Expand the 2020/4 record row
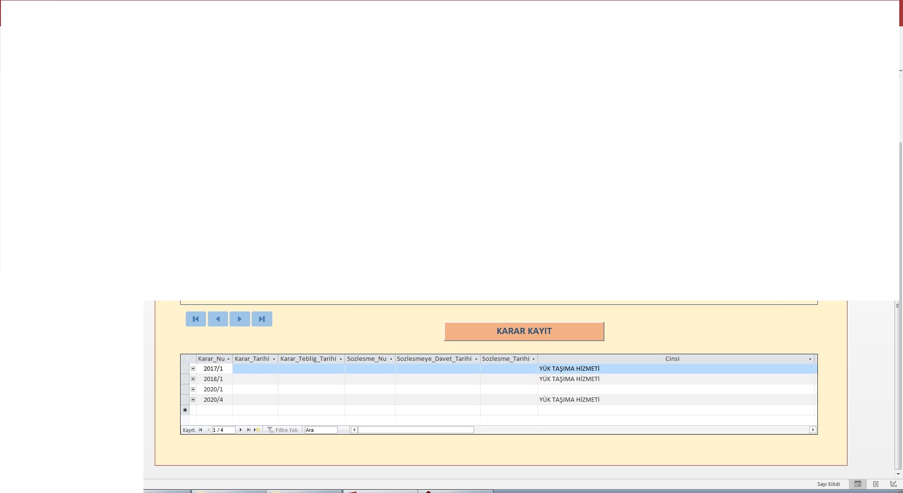 (x=193, y=400)
